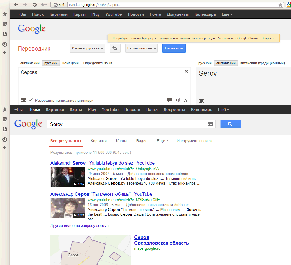Open notes icon in lower sidebar
This screenshot has height=265, width=291.
pos(5,119)
